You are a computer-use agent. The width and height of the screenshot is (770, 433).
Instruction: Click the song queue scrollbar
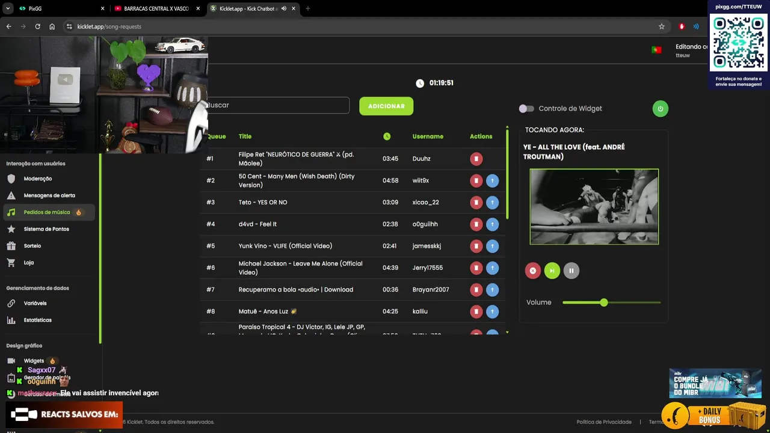click(x=507, y=174)
